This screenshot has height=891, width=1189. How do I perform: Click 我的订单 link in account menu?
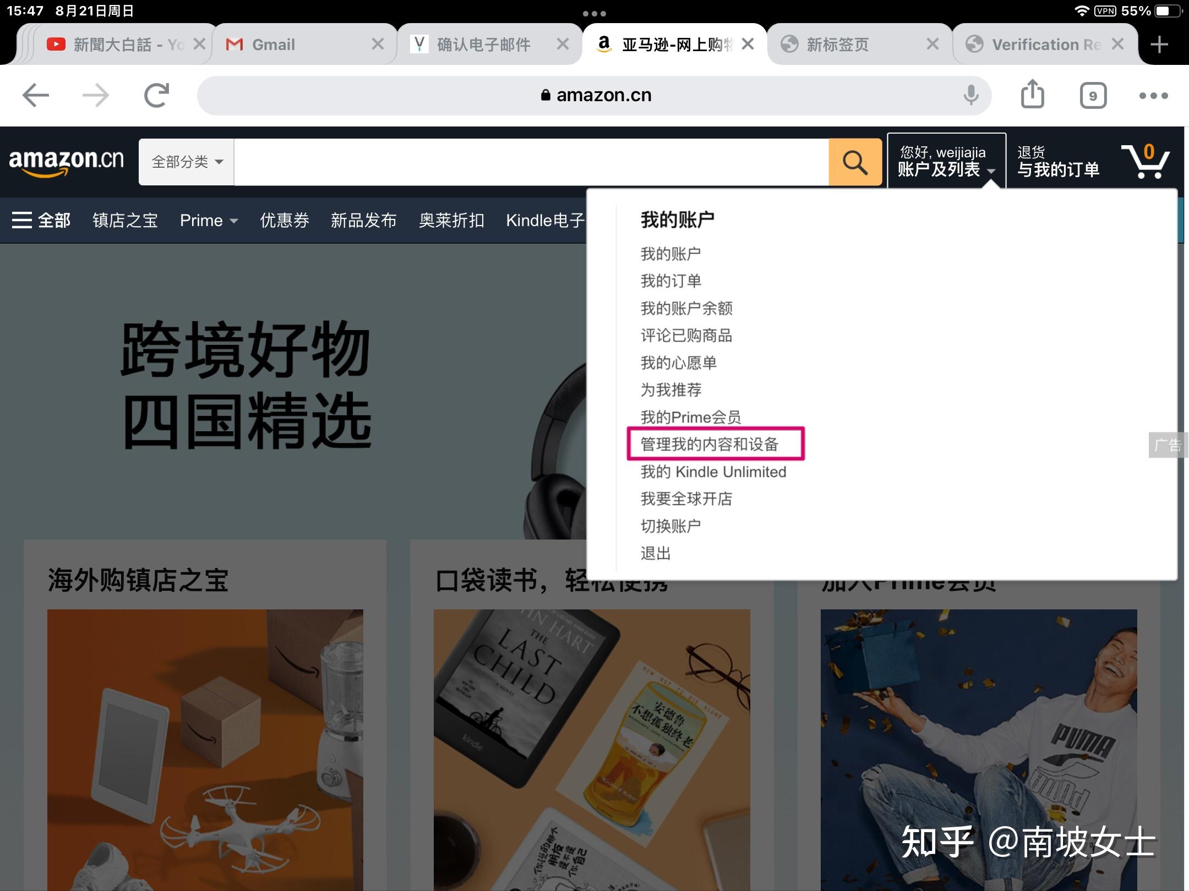point(671,281)
